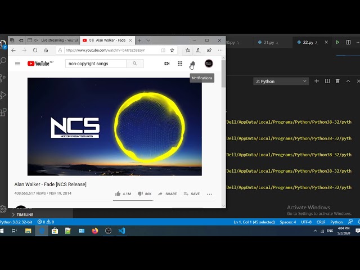Show tabs you've set aside icon

click(x=12, y=40)
